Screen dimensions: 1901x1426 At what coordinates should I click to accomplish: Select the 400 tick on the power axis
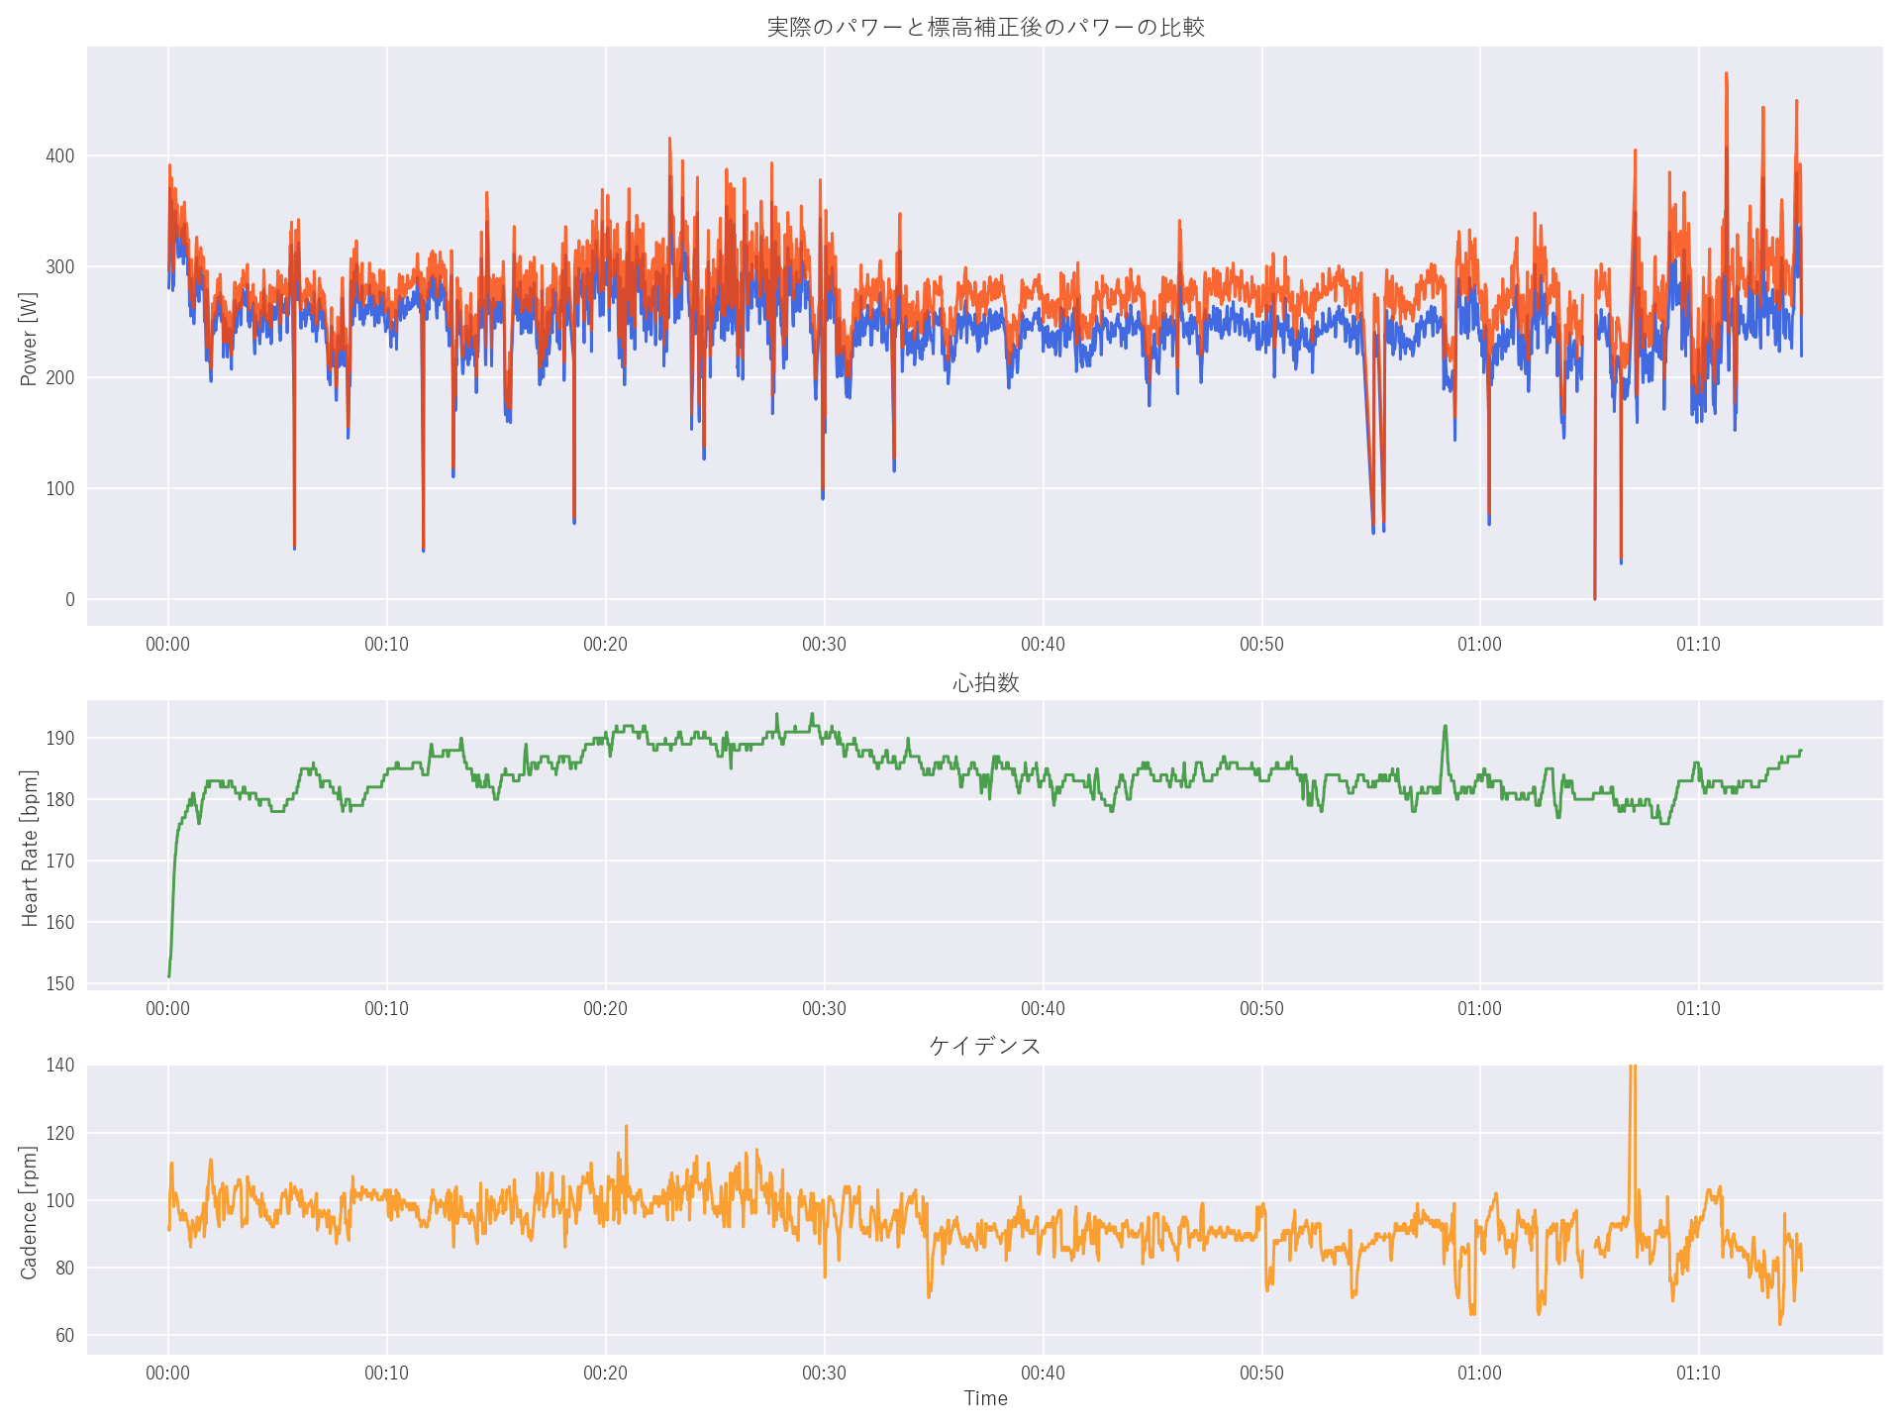click(x=59, y=155)
